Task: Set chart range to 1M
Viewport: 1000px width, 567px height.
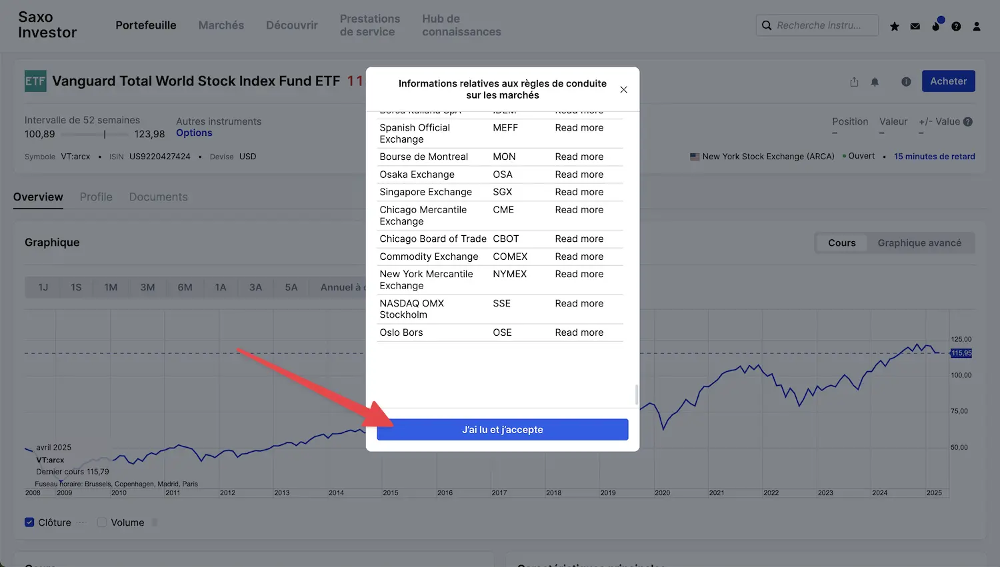Action: click(x=111, y=287)
